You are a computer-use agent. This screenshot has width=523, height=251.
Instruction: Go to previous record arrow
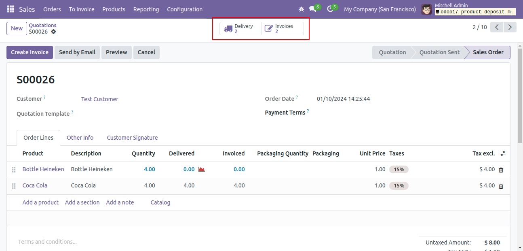click(497, 27)
